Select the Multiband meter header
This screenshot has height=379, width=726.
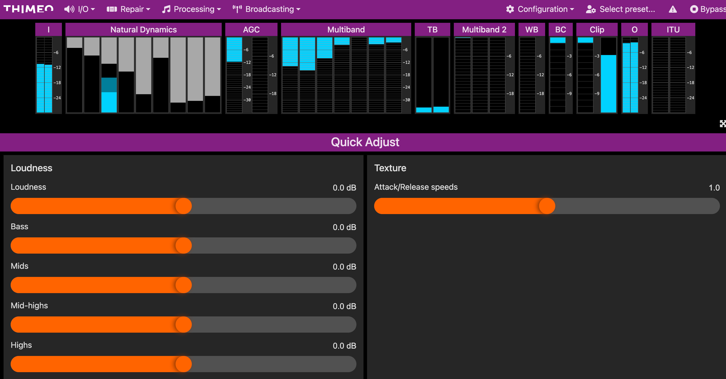(346, 30)
